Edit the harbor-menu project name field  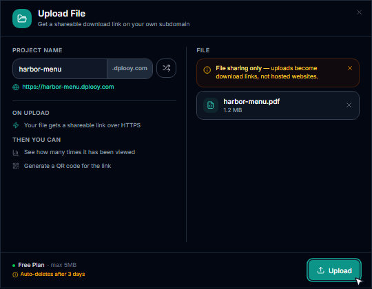(x=60, y=69)
